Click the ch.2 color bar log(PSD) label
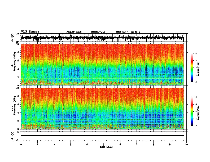 click(198, 112)
